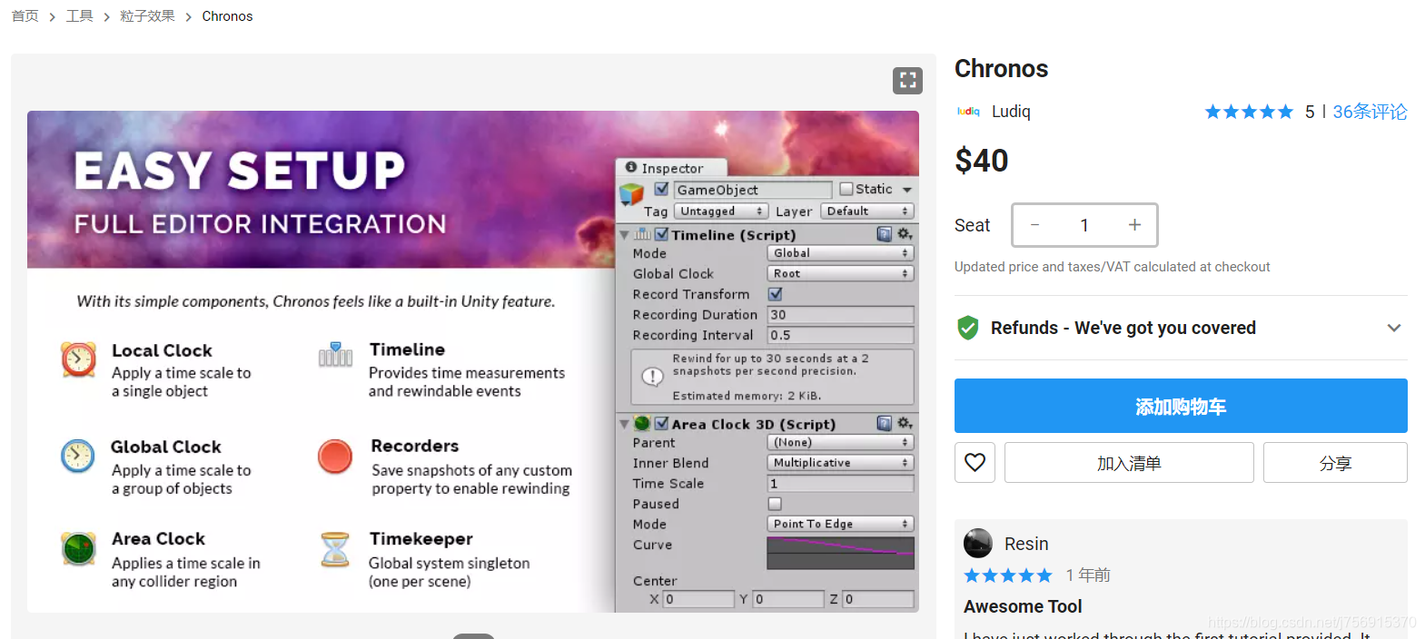The width and height of the screenshot is (1425, 639).
Task: Collapse the Area Clock 3D component
Action: (x=624, y=424)
